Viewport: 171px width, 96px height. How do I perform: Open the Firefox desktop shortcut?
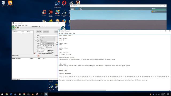pyautogui.click(x=64, y=21)
